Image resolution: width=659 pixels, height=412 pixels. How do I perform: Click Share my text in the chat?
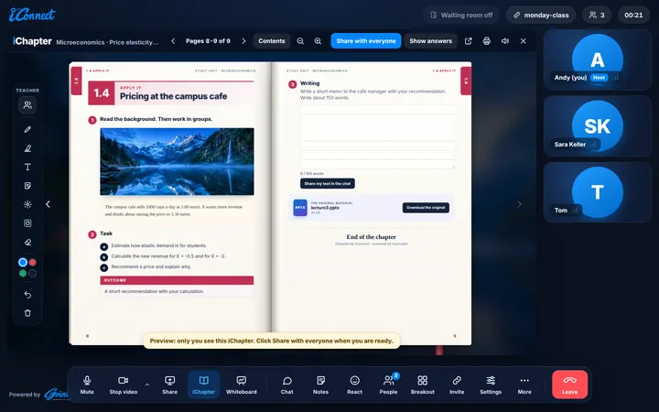328,184
